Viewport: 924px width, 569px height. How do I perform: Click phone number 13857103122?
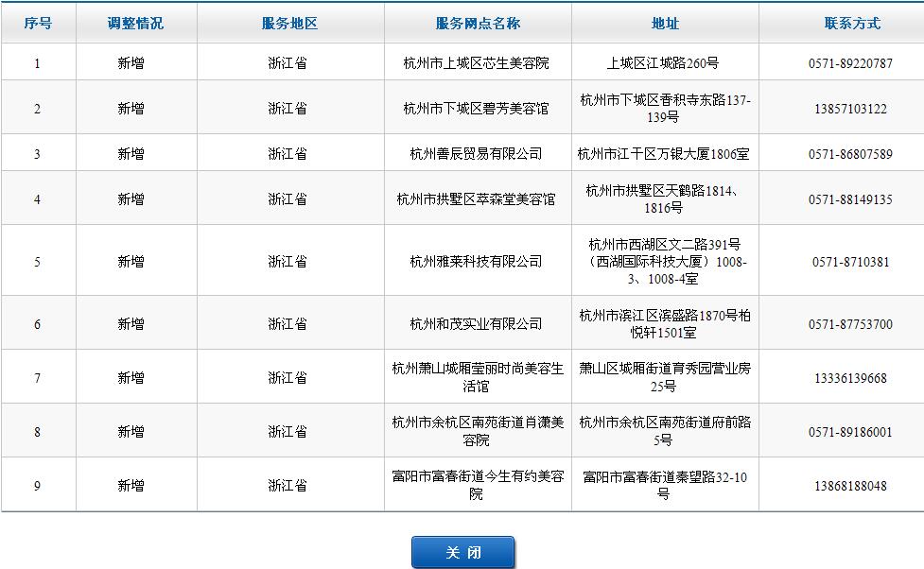click(850, 109)
